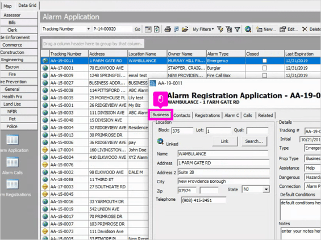Click the calendar grid view toolbar icon
This screenshot has width=321, height=240.
(x=148, y=30)
